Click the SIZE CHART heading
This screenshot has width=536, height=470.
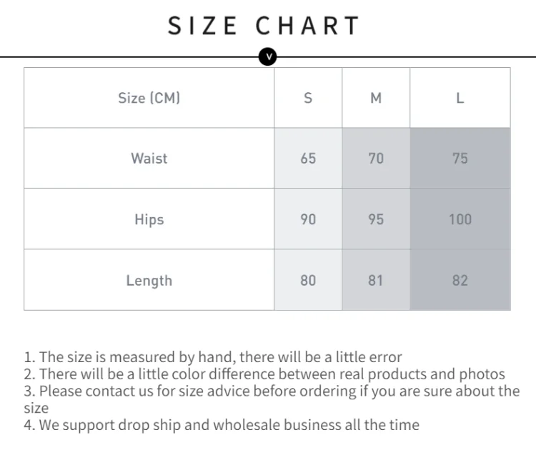[x=264, y=26]
